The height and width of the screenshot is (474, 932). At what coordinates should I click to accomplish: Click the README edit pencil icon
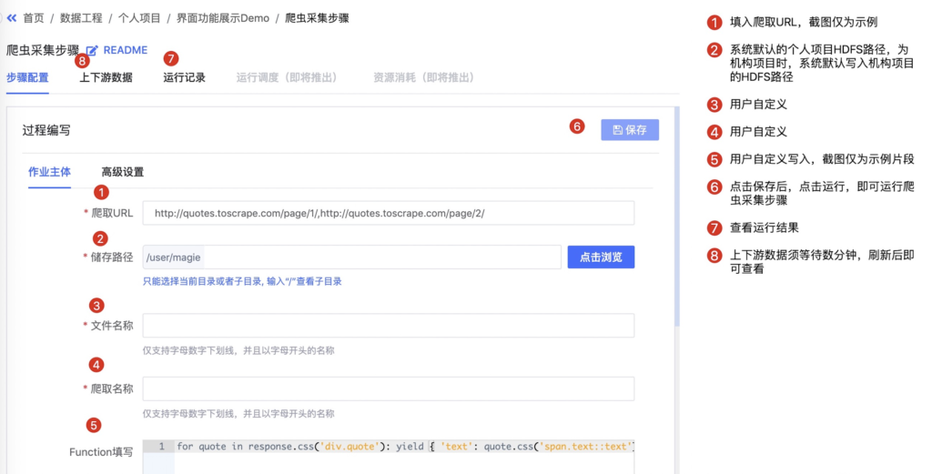(x=92, y=51)
